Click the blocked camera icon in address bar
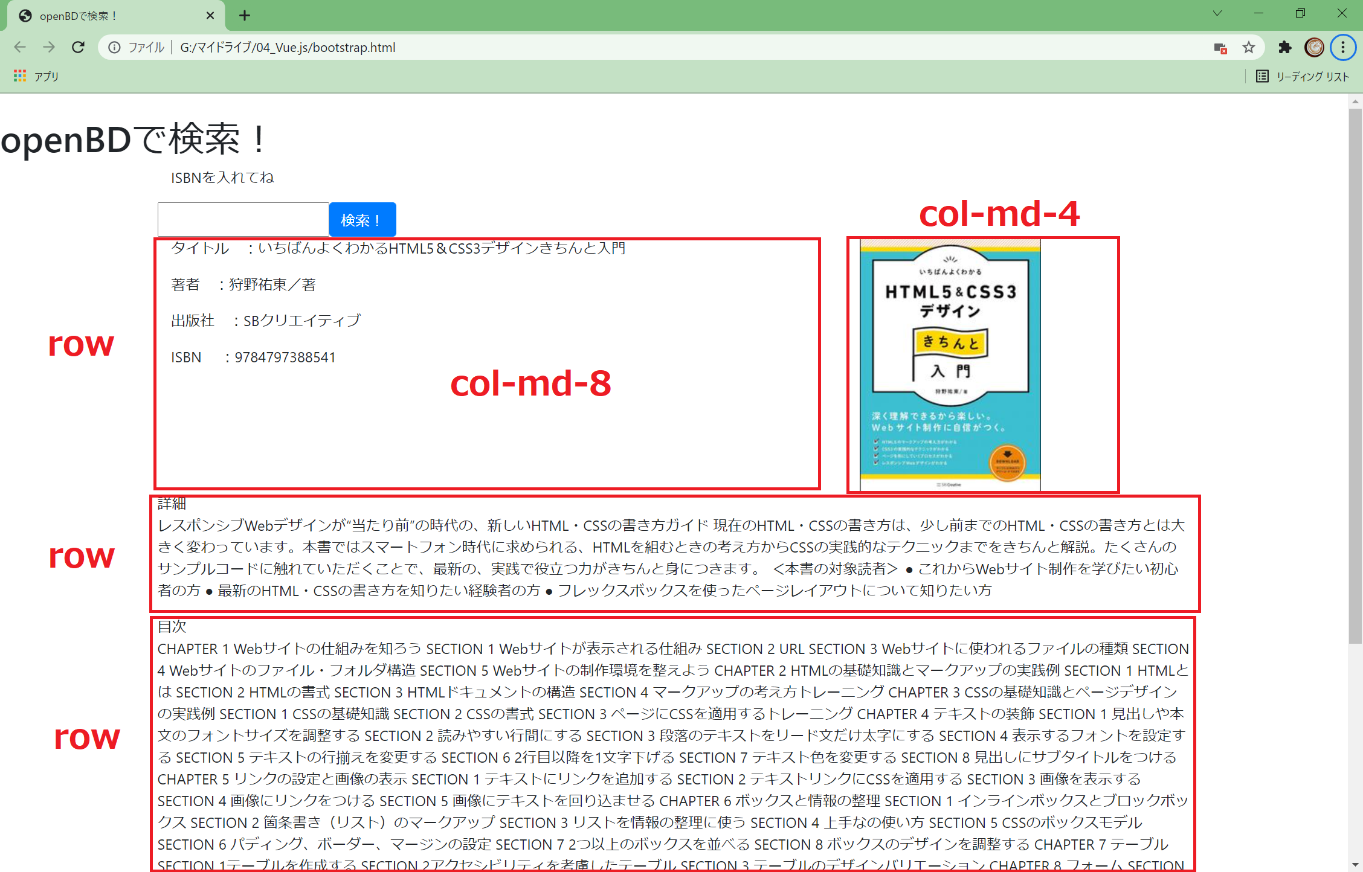This screenshot has width=1363, height=872. point(1221,48)
